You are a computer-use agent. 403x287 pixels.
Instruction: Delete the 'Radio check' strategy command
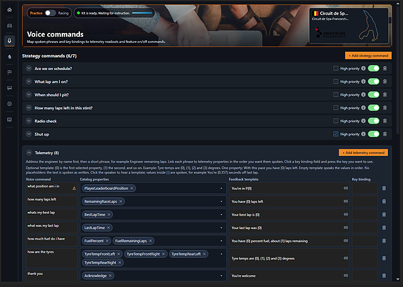point(385,121)
